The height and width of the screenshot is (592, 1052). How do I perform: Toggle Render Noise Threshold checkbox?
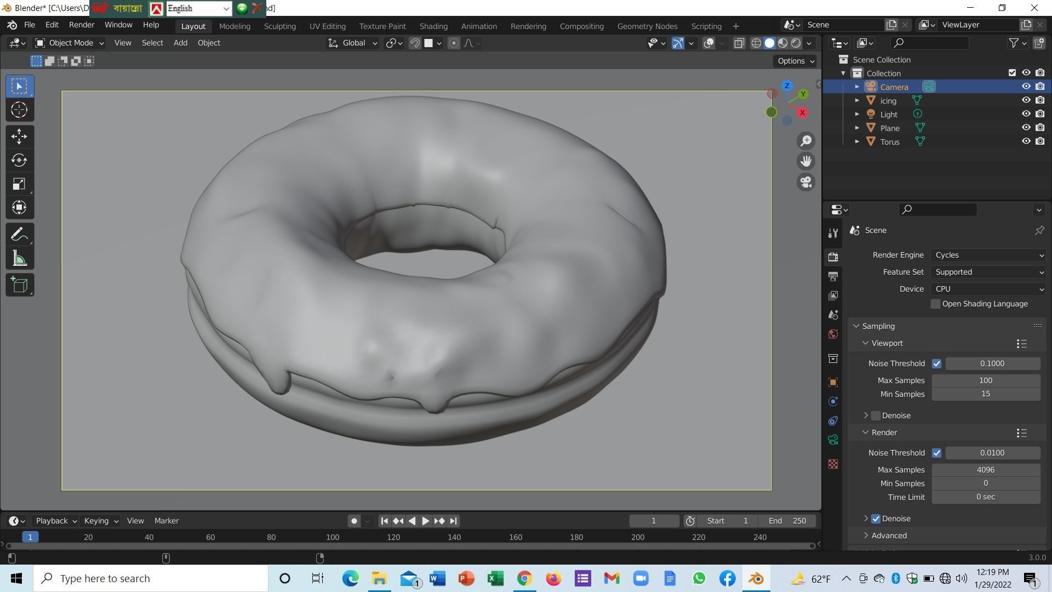pos(936,453)
